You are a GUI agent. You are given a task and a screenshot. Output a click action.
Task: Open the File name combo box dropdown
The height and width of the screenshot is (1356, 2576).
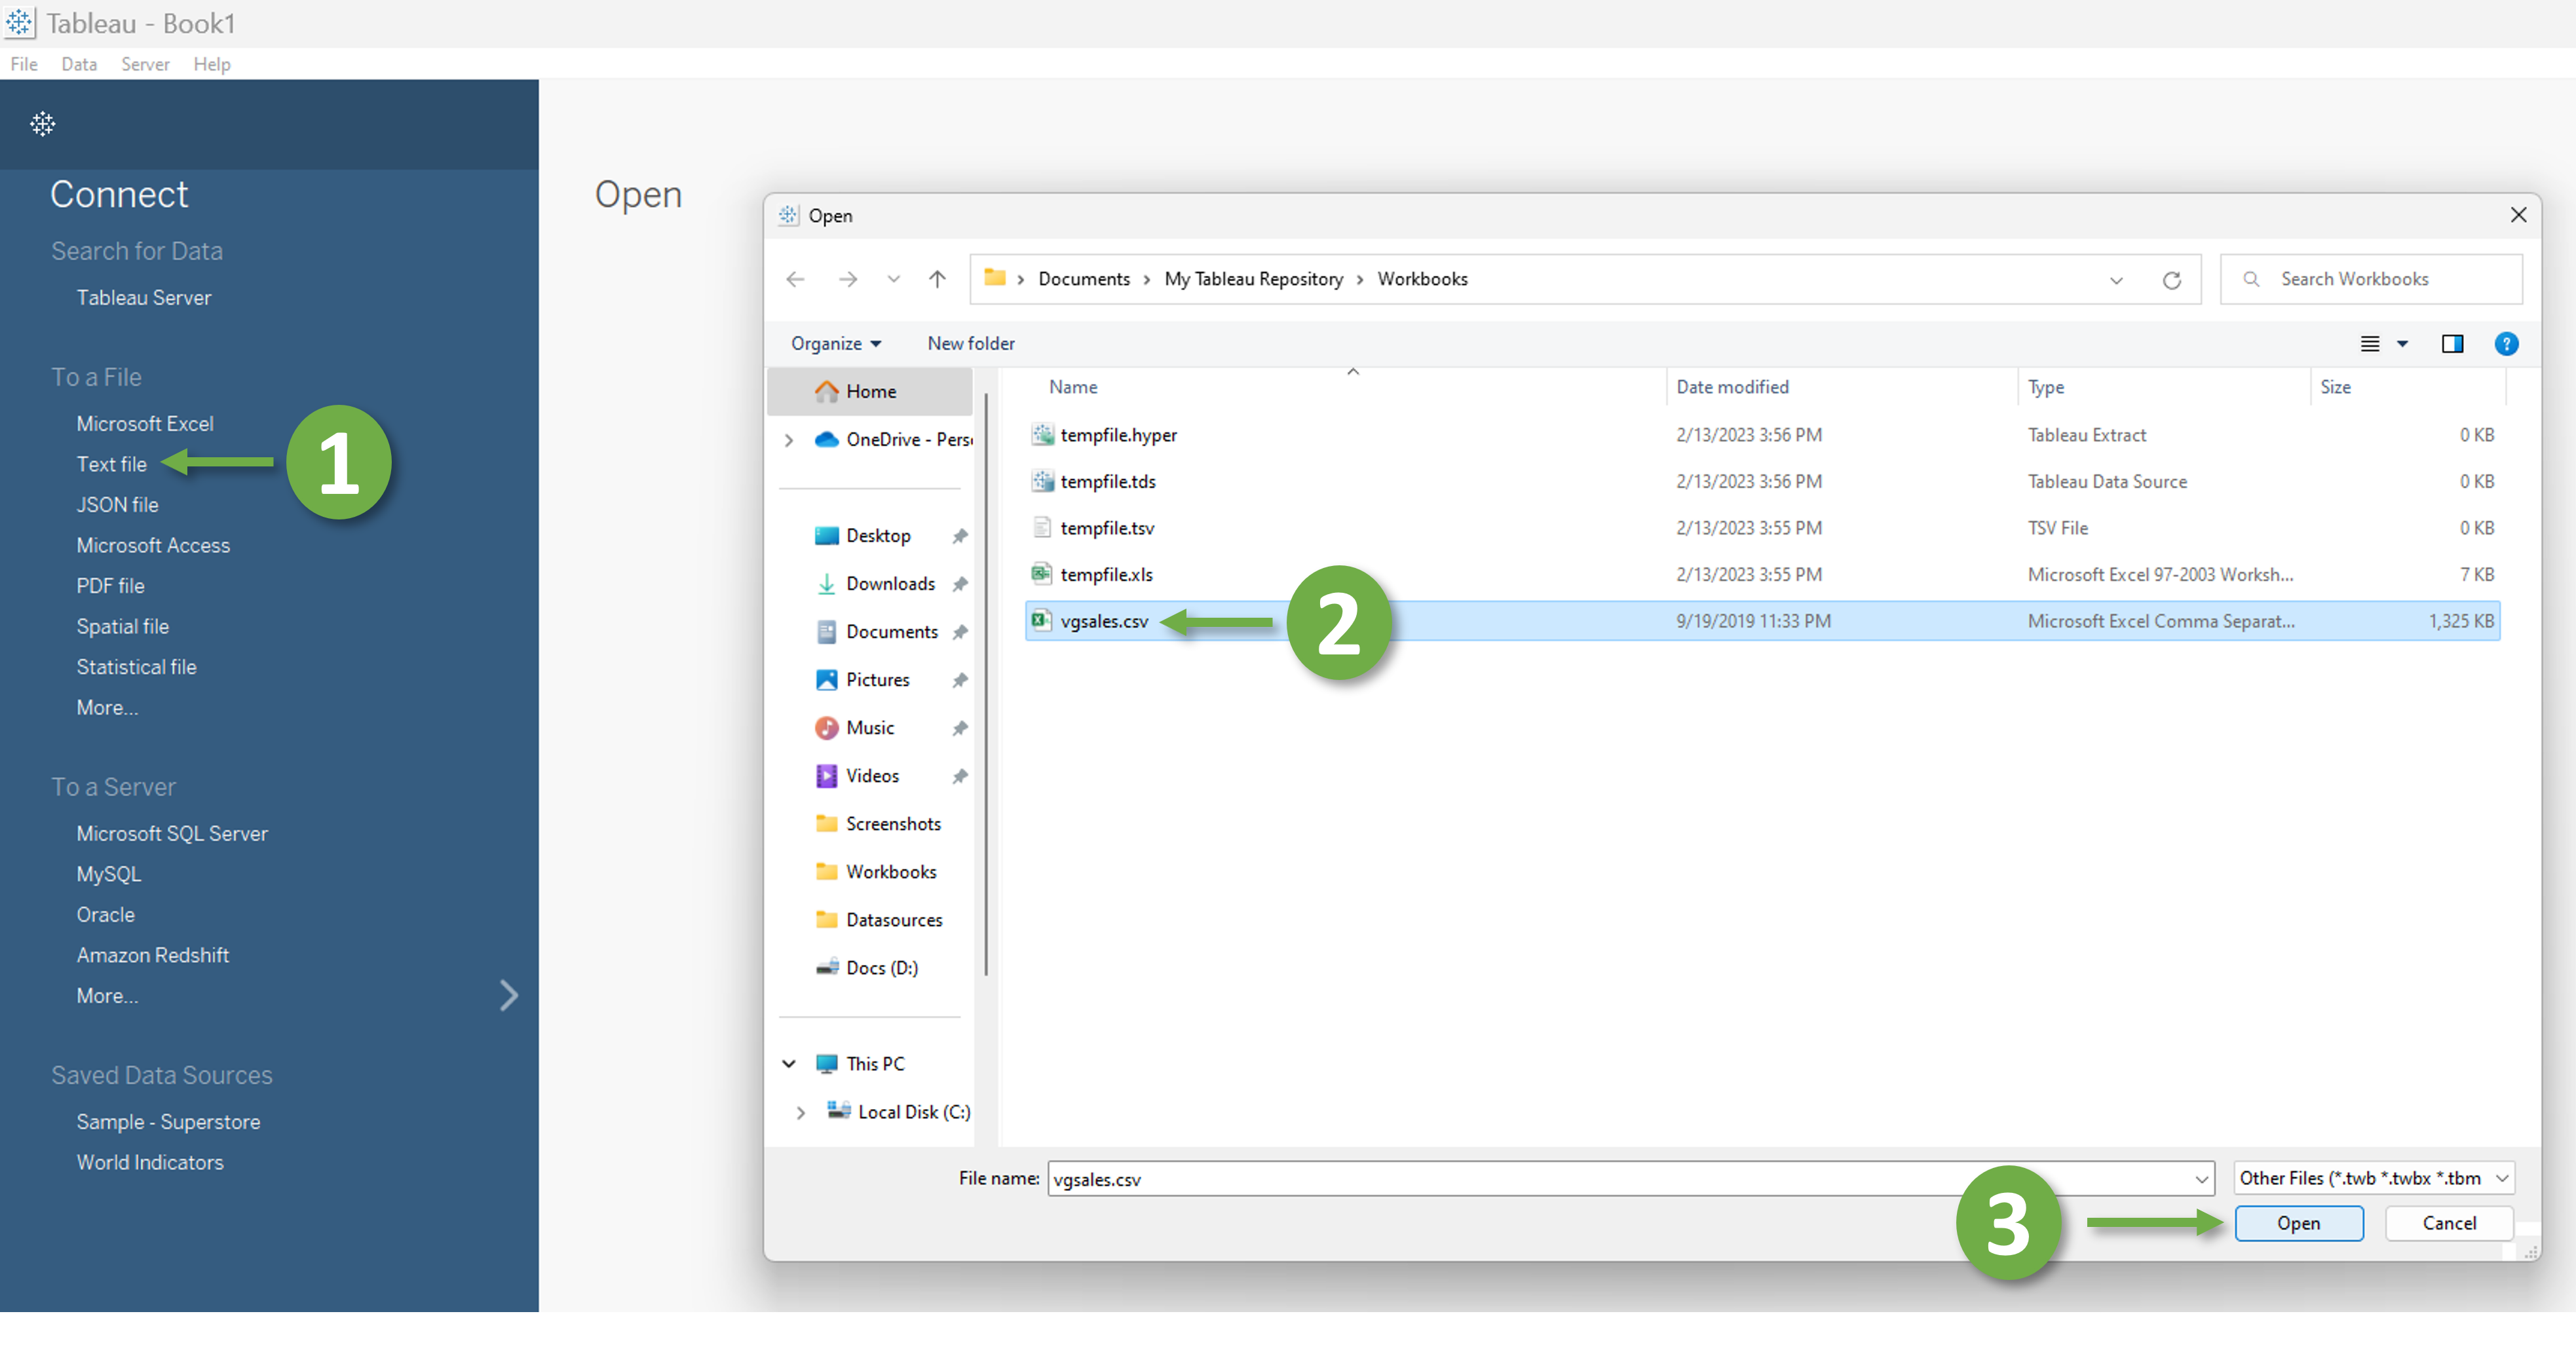click(x=2201, y=1179)
